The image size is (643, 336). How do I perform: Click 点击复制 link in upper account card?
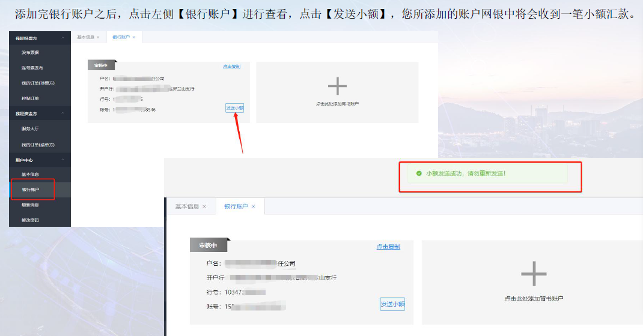pos(232,66)
